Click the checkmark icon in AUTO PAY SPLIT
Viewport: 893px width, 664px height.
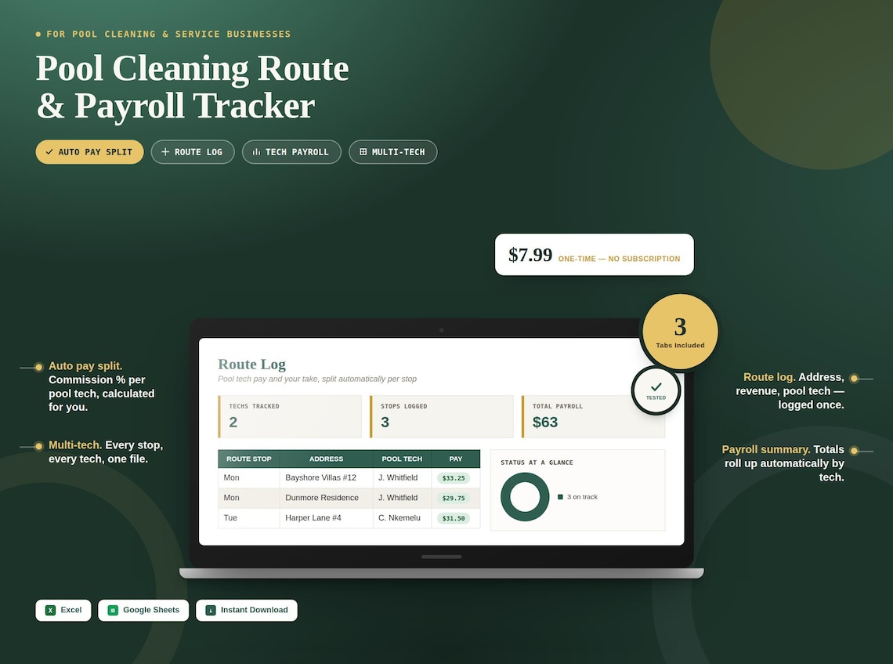point(49,152)
